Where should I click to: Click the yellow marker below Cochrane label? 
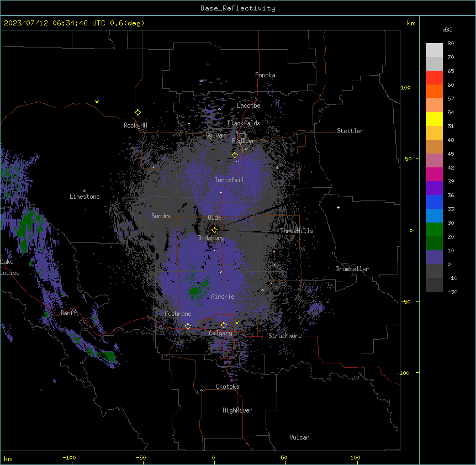coord(188,326)
